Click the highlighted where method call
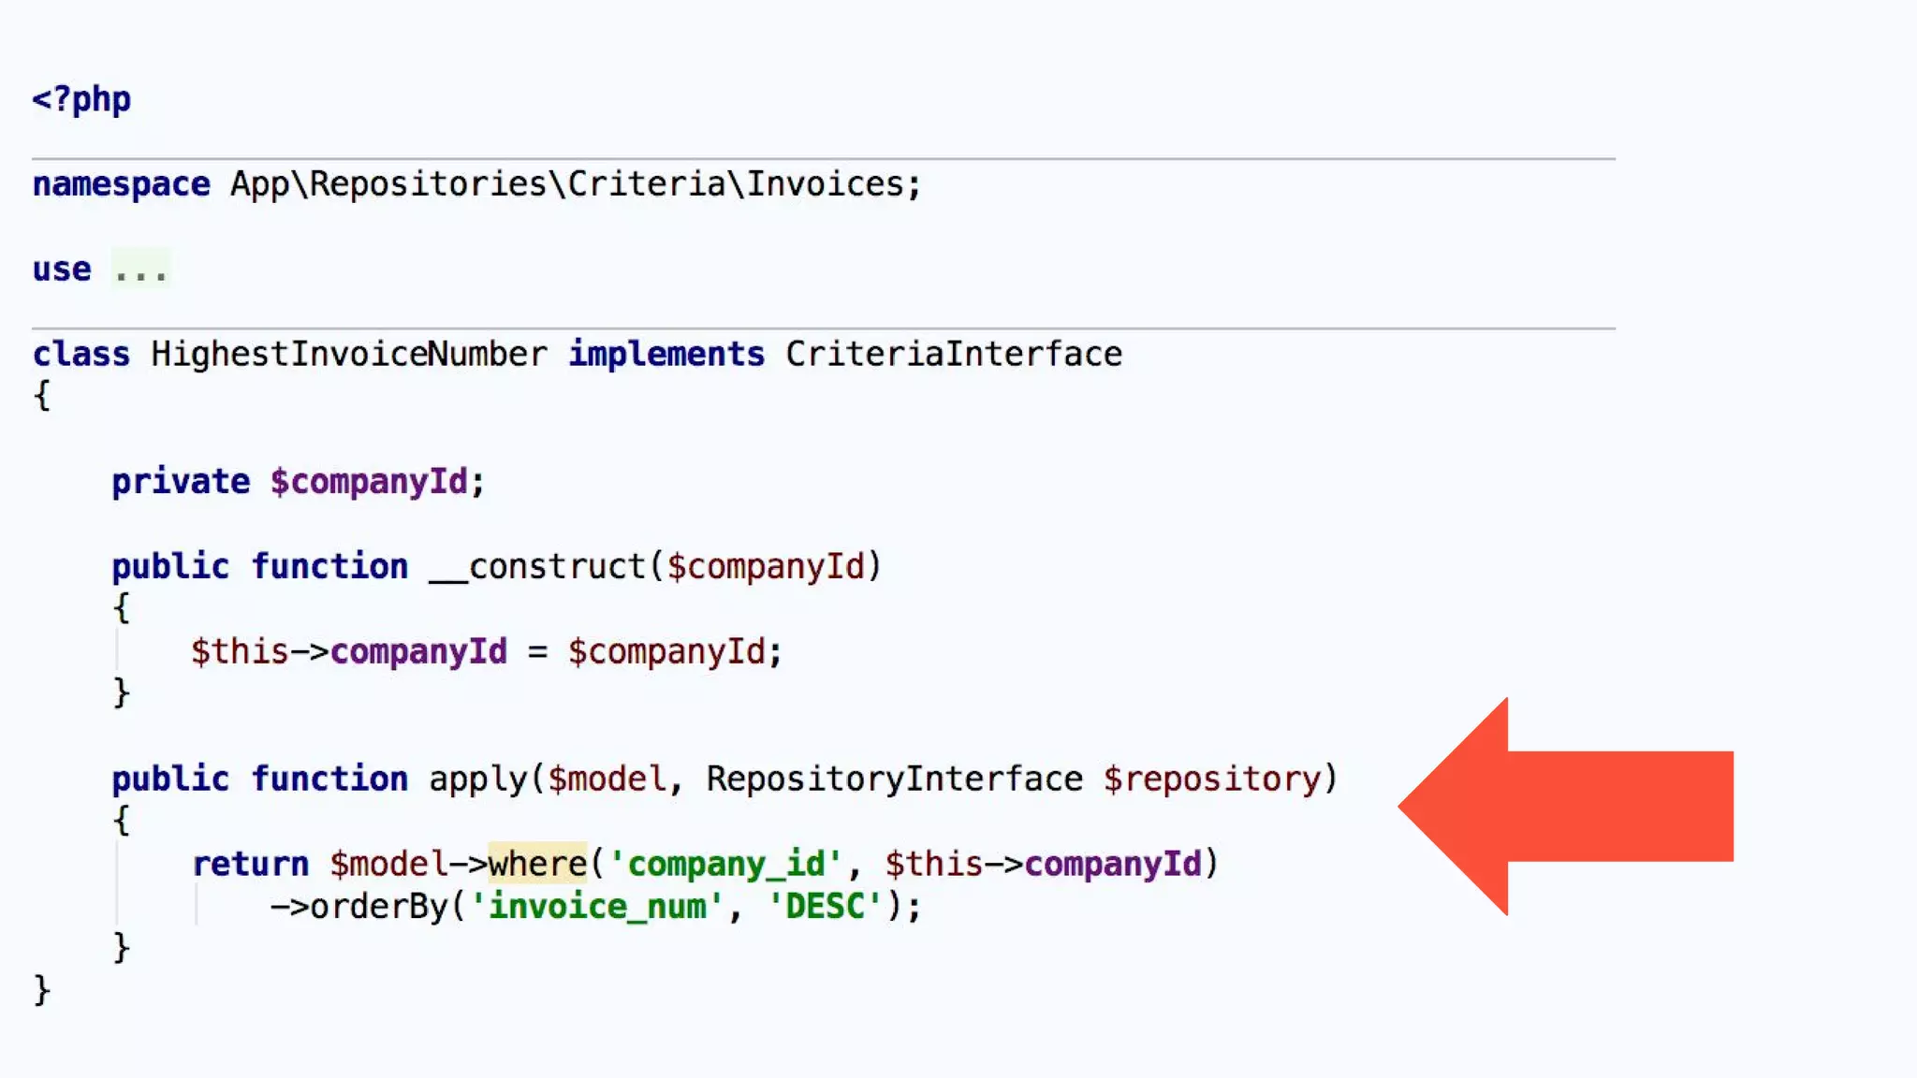 (537, 863)
